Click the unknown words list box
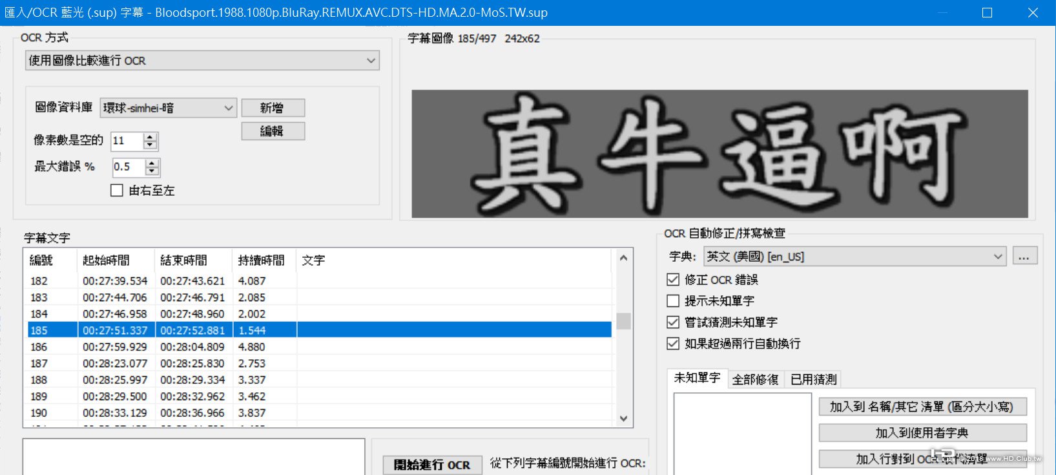Screen dimensions: 1056x475 tap(743, 434)
